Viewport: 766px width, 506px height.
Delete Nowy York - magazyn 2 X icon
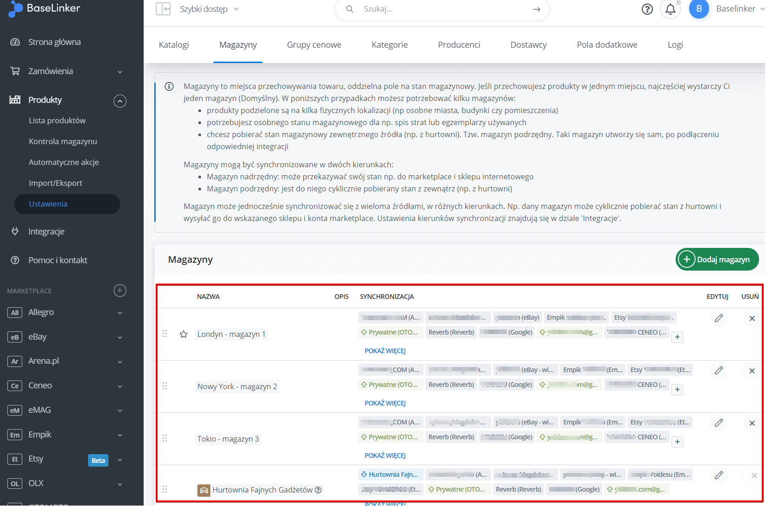pyautogui.click(x=752, y=371)
